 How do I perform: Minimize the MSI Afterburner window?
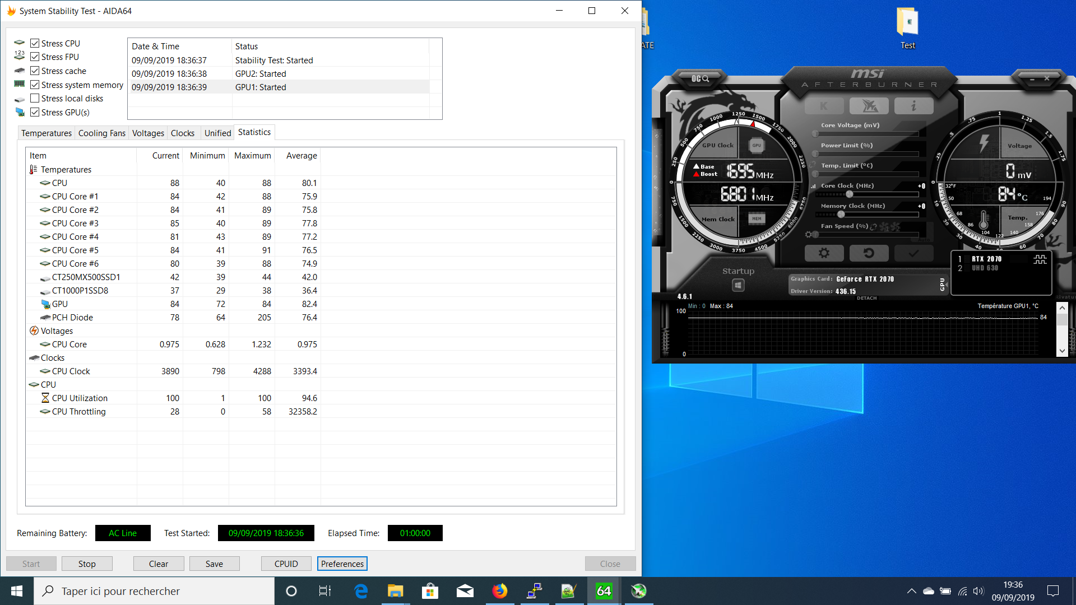[1032, 79]
